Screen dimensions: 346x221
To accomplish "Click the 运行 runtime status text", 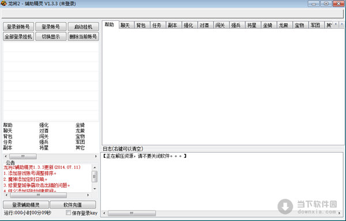I will click(28, 212).
